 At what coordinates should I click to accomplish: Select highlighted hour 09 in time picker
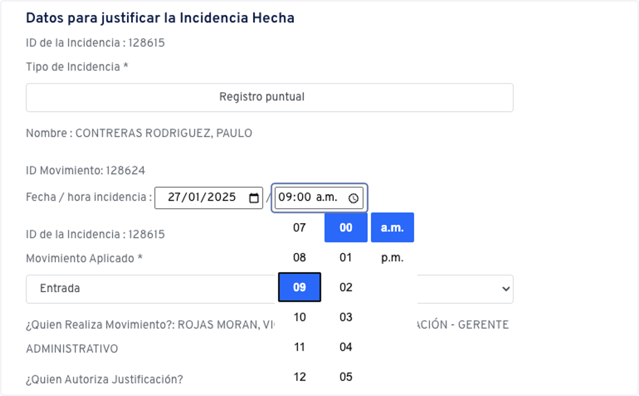coord(300,287)
